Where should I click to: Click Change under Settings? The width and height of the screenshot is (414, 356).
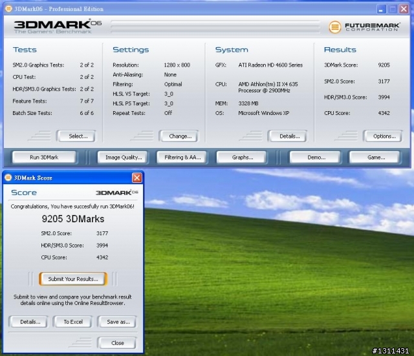point(180,136)
